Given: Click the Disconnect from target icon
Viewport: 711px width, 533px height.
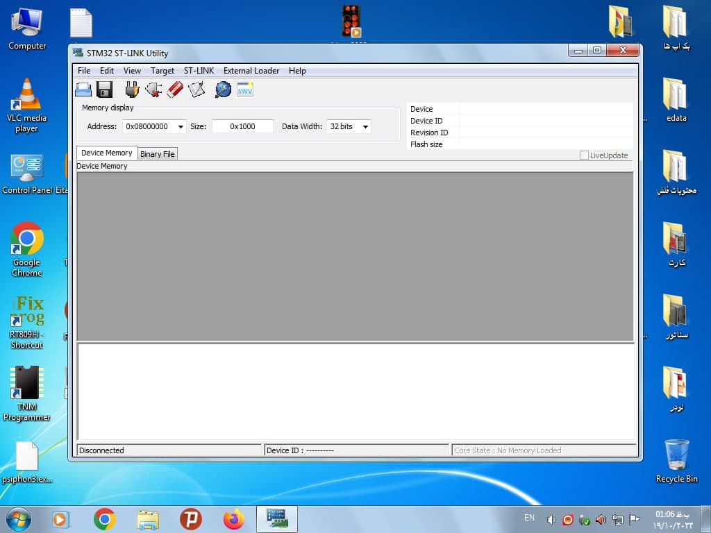Looking at the screenshot, I should pyautogui.click(x=153, y=90).
